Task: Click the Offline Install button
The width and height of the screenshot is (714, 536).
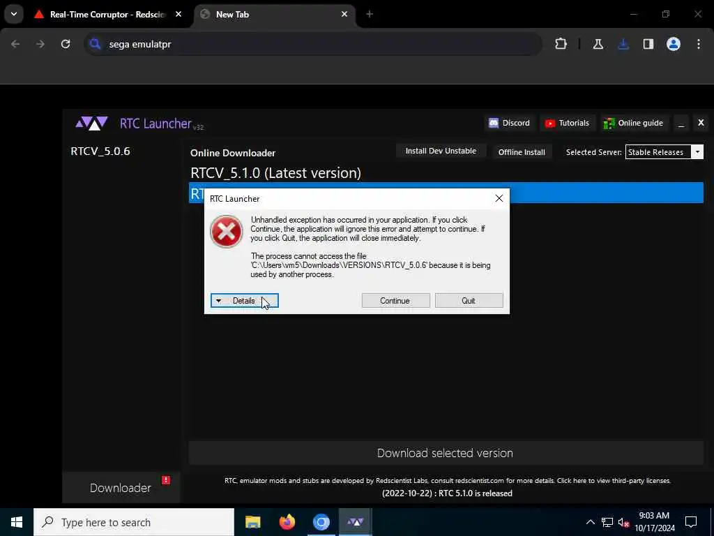Action: 522,152
